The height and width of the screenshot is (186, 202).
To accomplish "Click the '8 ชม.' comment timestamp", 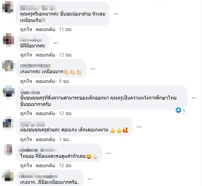I will pyautogui.click(x=64, y=81).
